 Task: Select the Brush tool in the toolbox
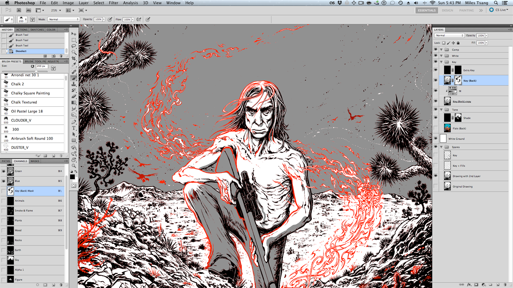pyautogui.click(x=74, y=78)
